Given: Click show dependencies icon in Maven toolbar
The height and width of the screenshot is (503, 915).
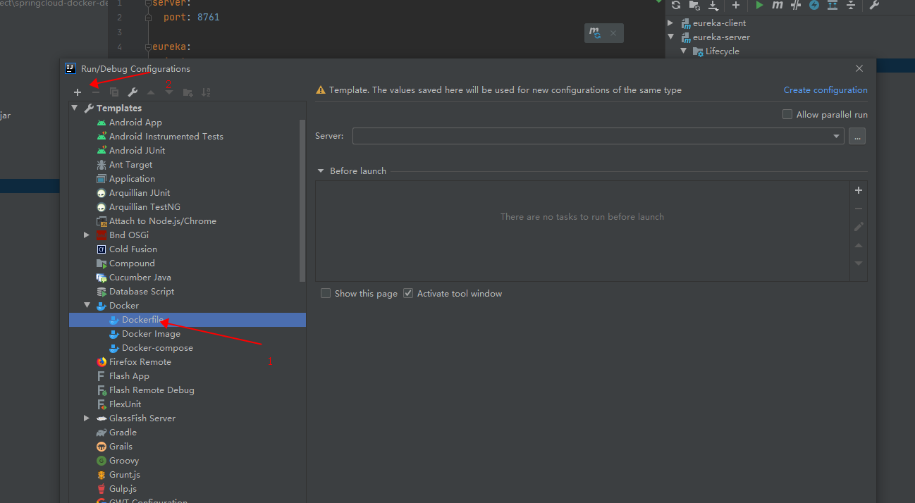Looking at the screenshot, I should pyautogui.click(x=833, y=5).
